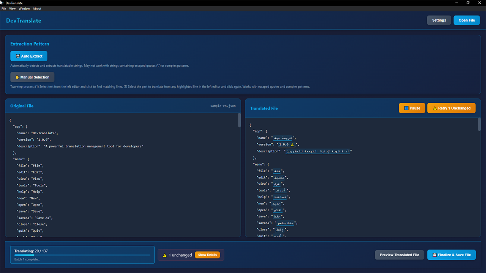Click "new": "New" line in Original File

[x=28, y=198]
